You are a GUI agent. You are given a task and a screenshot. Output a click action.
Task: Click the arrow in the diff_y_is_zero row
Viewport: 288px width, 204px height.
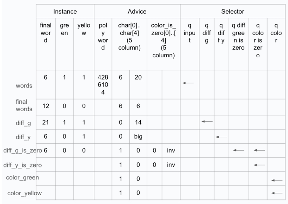click(x=259, y=165)
